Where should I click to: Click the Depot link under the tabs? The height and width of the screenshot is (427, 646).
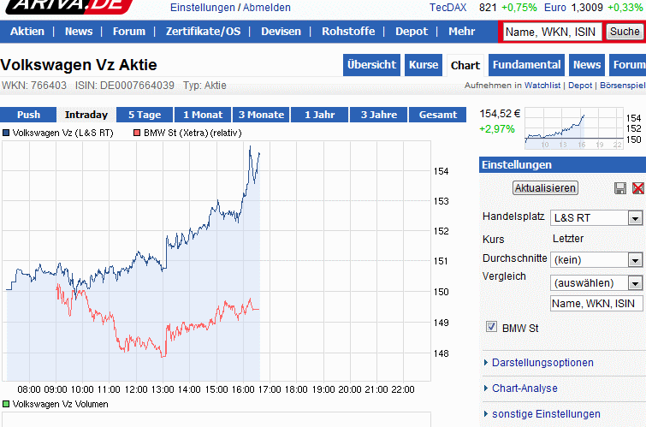point(580,86)
